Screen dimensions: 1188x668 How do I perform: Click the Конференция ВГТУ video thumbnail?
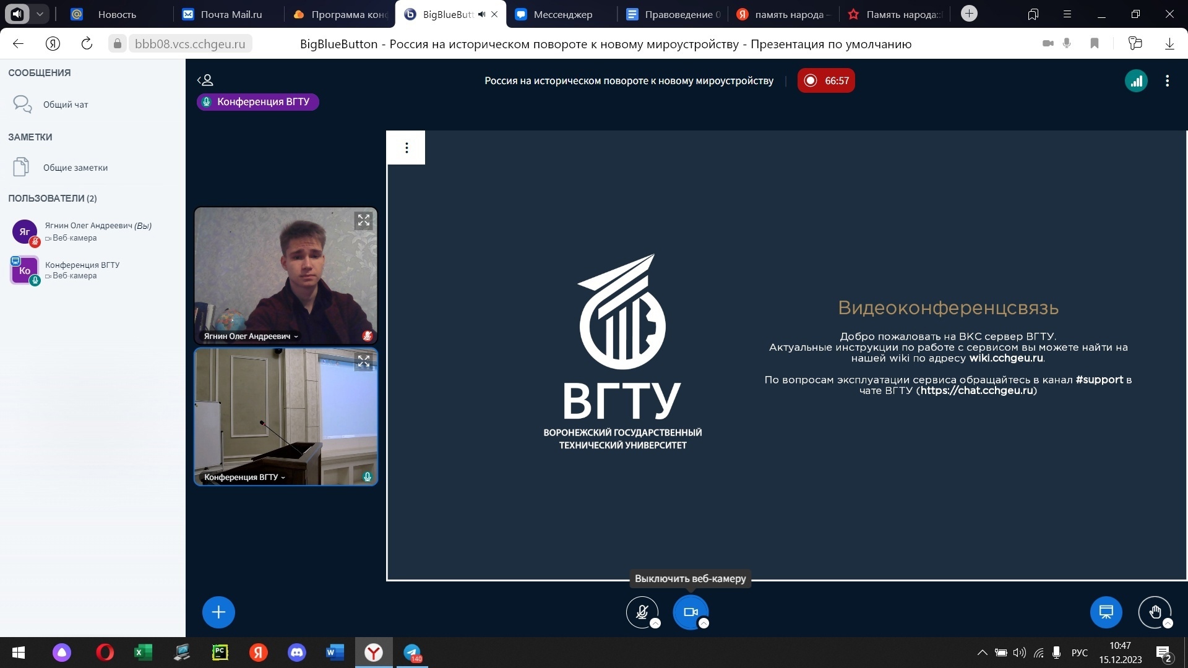coord(286,416)
